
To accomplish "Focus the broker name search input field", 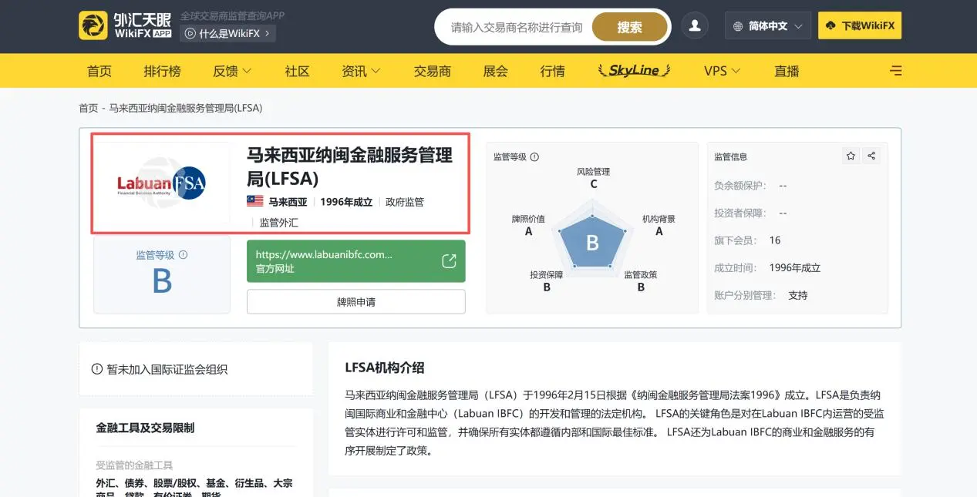I will click(517, 27).
